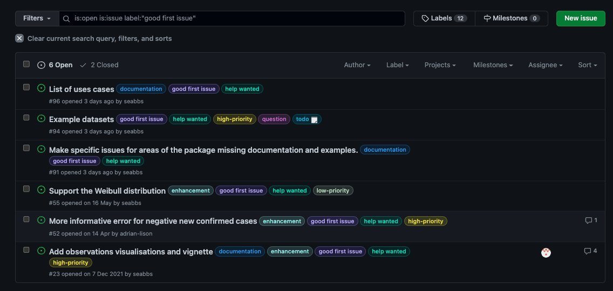Click the clear search X icon

[x=19, y=38]
